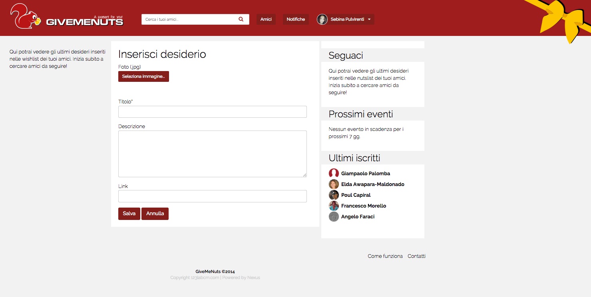Click Francesco Morello's avatar picture

pyautogui.click(x=334, y=206)
